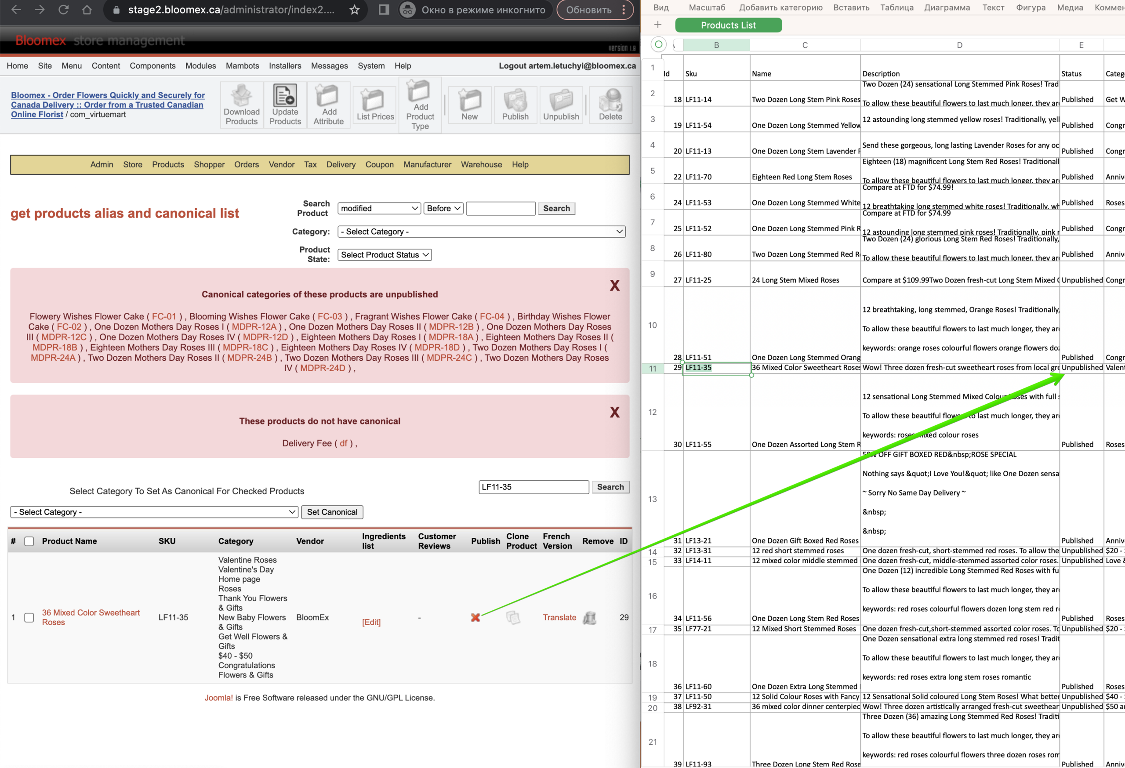
Task: Click the LF11-35 SKU search input
Action: (533, 487)
